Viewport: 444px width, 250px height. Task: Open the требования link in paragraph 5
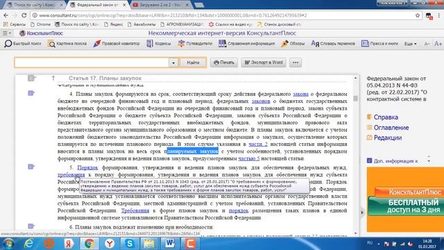71,174
